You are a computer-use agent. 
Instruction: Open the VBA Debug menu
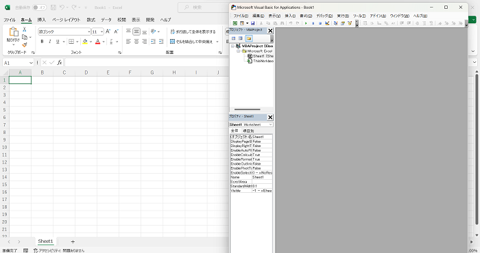pos(324,16)
